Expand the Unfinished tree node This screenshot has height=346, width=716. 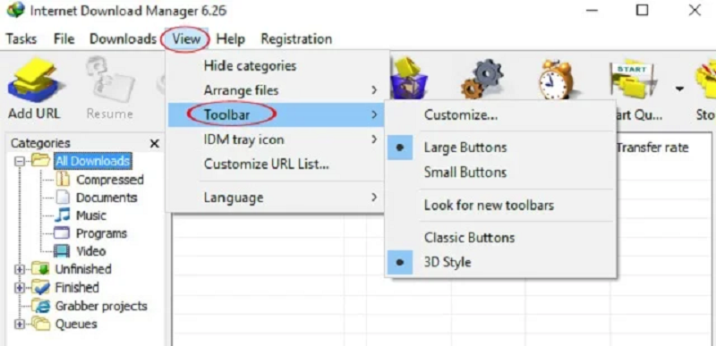pyautogui.click(x=19, y=269)
